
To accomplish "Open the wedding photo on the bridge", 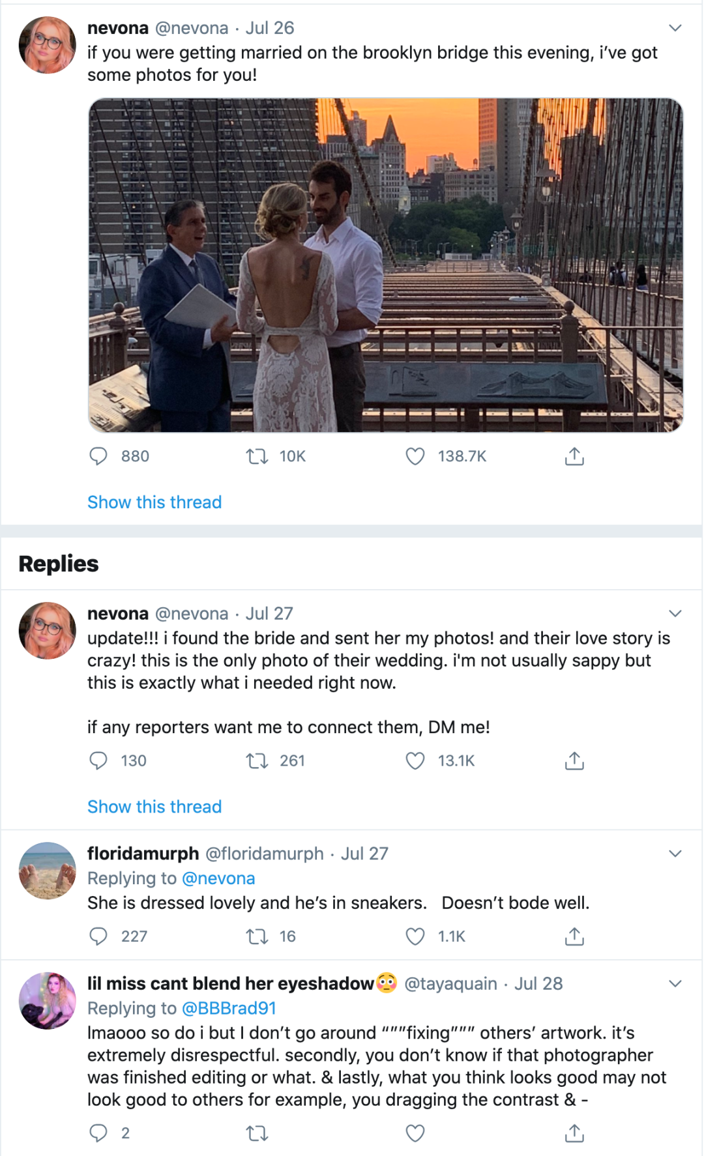I will click(385, 265).
